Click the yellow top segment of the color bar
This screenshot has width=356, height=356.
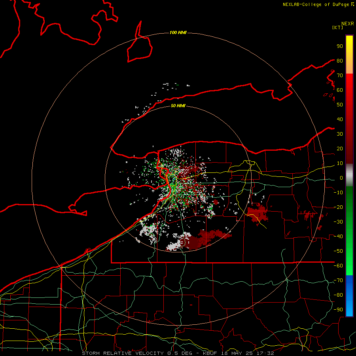click(349, 55)
